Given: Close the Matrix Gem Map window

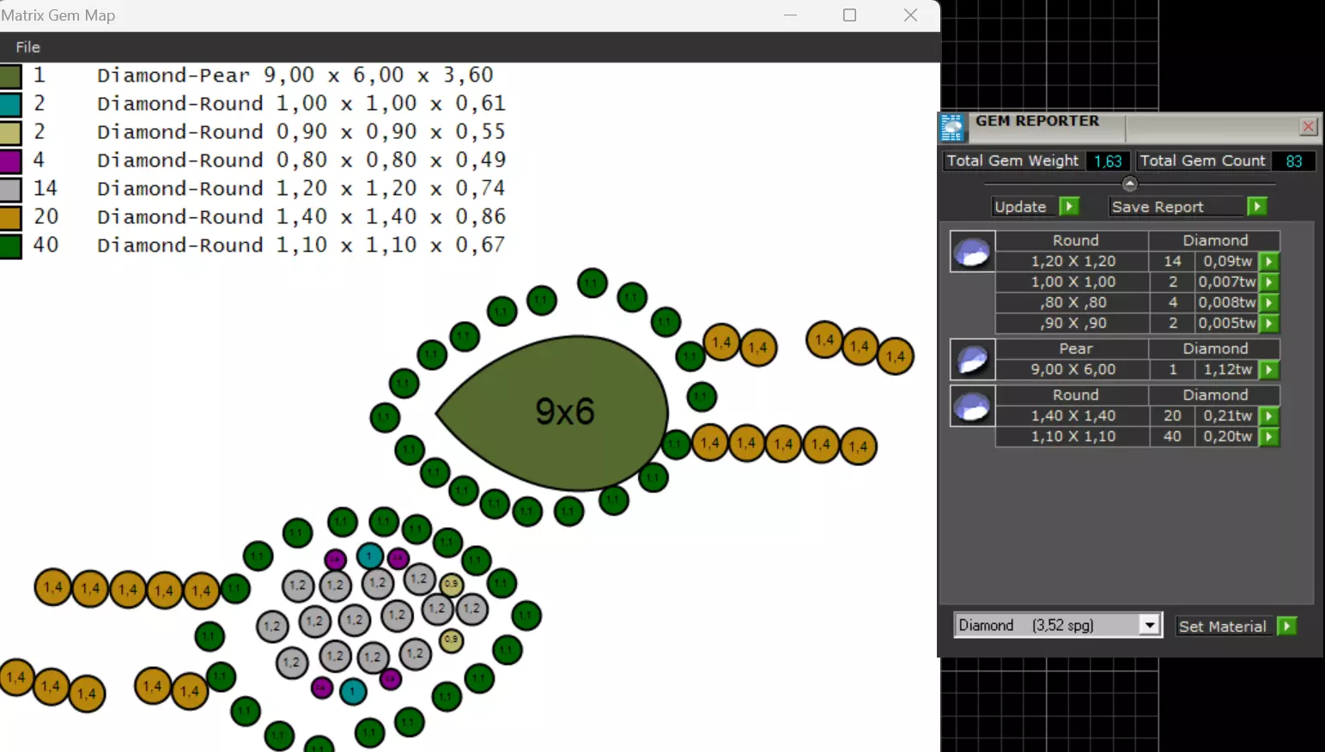Looking at the screenshot, I should (x=910, y=15).
